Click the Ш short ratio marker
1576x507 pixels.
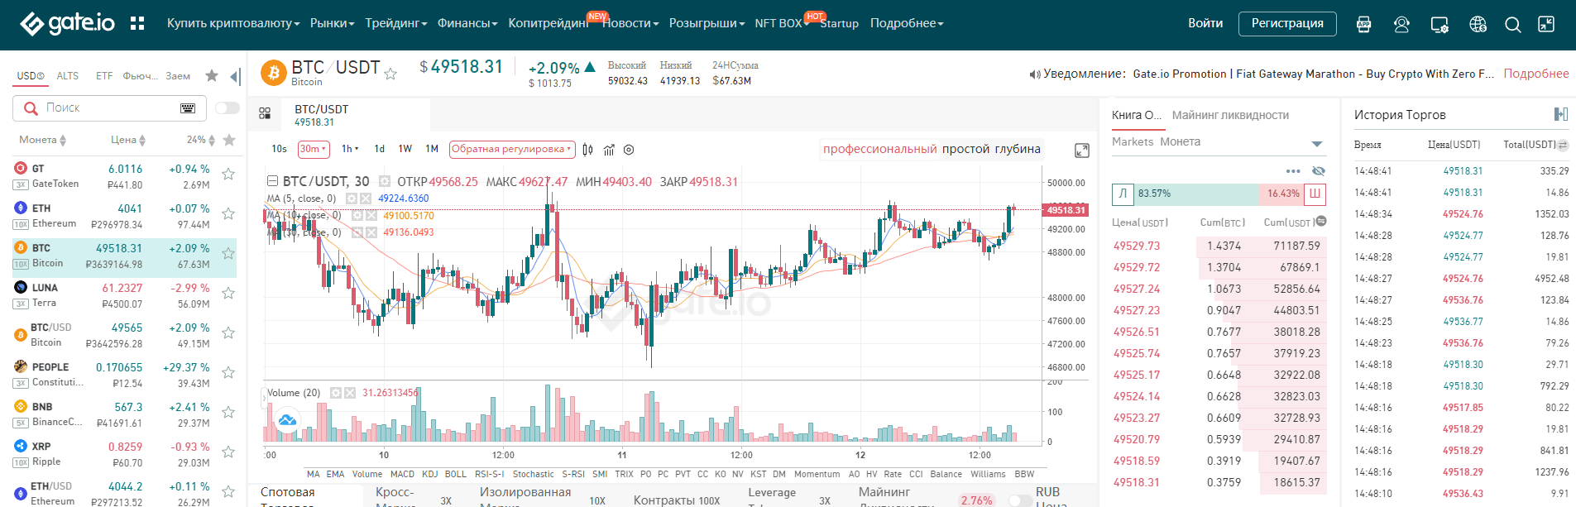pyautogui.click(x=1315, y=194)
